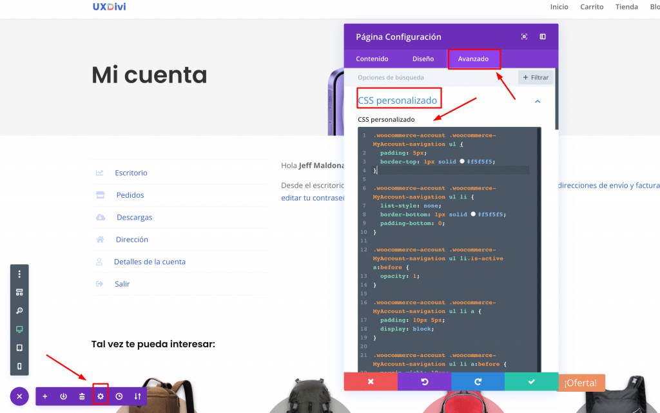Open Inicio in the top menu
Image resolution: width=660 pixels, height=413 pixels.
click(559, 6)
